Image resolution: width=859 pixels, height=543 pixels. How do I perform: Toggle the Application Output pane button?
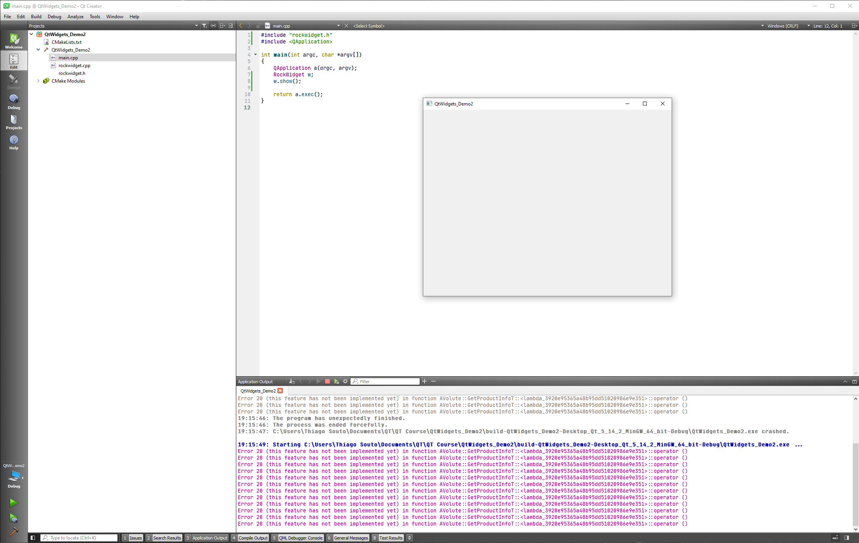tap(206, 538)
